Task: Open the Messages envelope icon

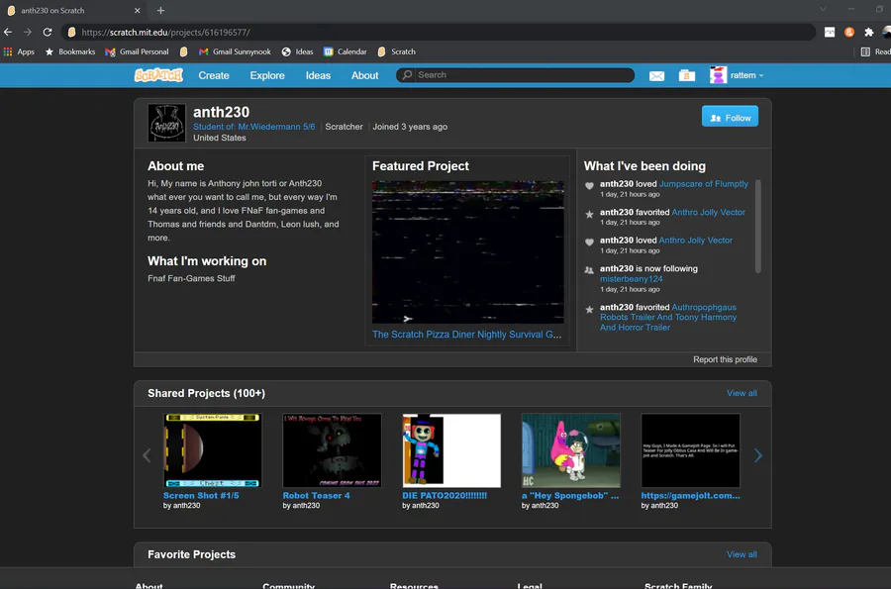Action: point(656,75)
